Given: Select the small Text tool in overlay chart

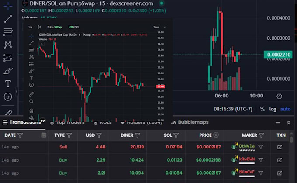Looking at the screenshot, I should tap(31, 78).
